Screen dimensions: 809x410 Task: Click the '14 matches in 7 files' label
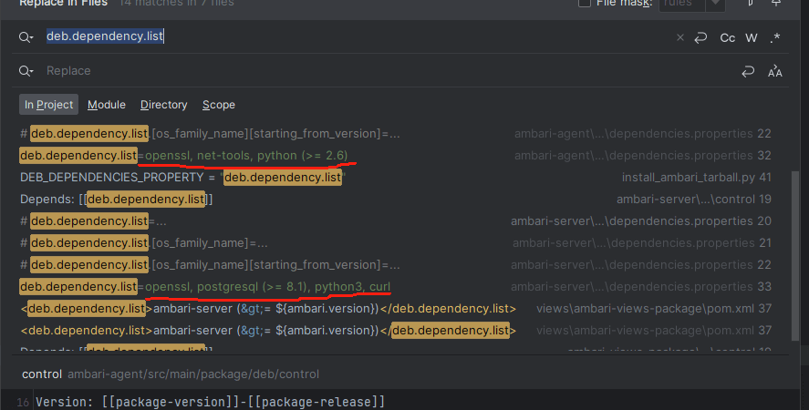tap(176, 3)
